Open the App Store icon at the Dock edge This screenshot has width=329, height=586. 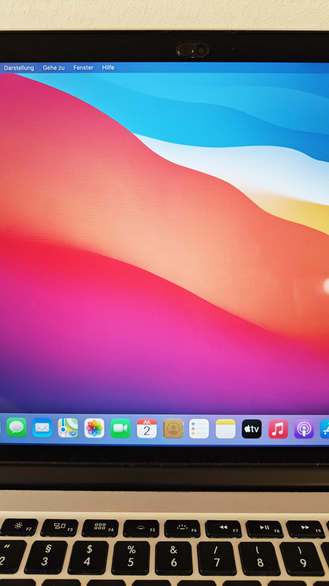click(325, 429)
